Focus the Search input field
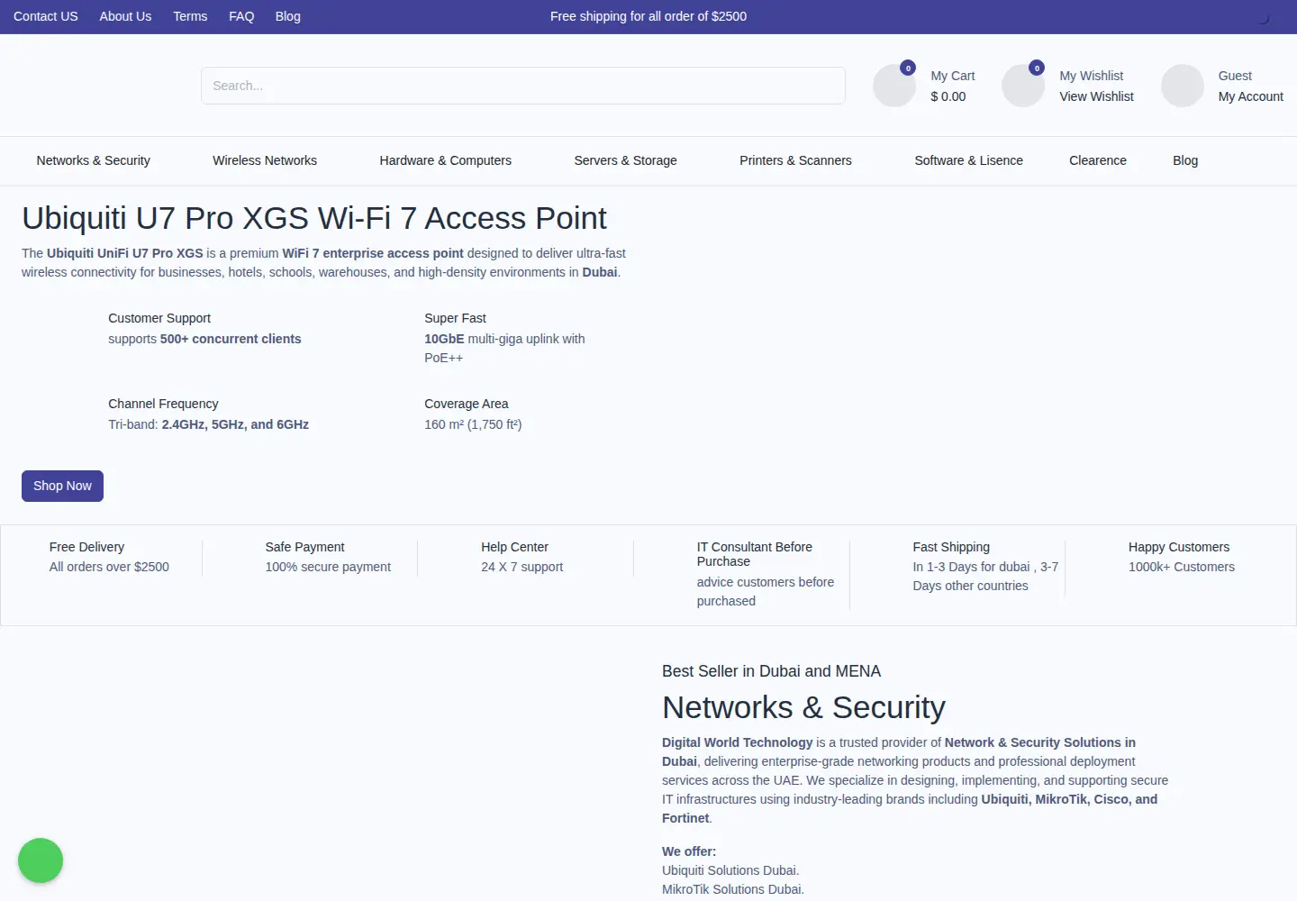This screenshot has height=901, width=1297. pyautogui.click(x=523, y=86)
